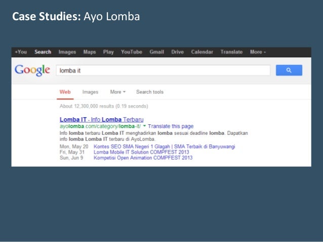Click the Mon, May 20 date
Viewport: 323px width, 242px height.
[x=74, y=147]
